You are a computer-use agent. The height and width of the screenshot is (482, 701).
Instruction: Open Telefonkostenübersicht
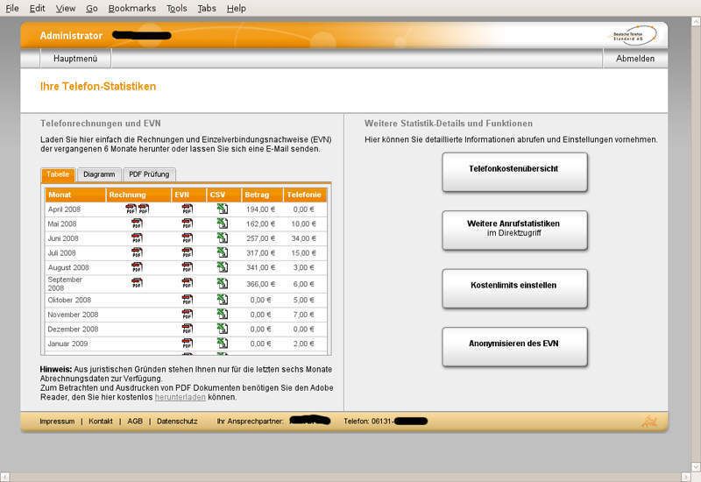514,172
